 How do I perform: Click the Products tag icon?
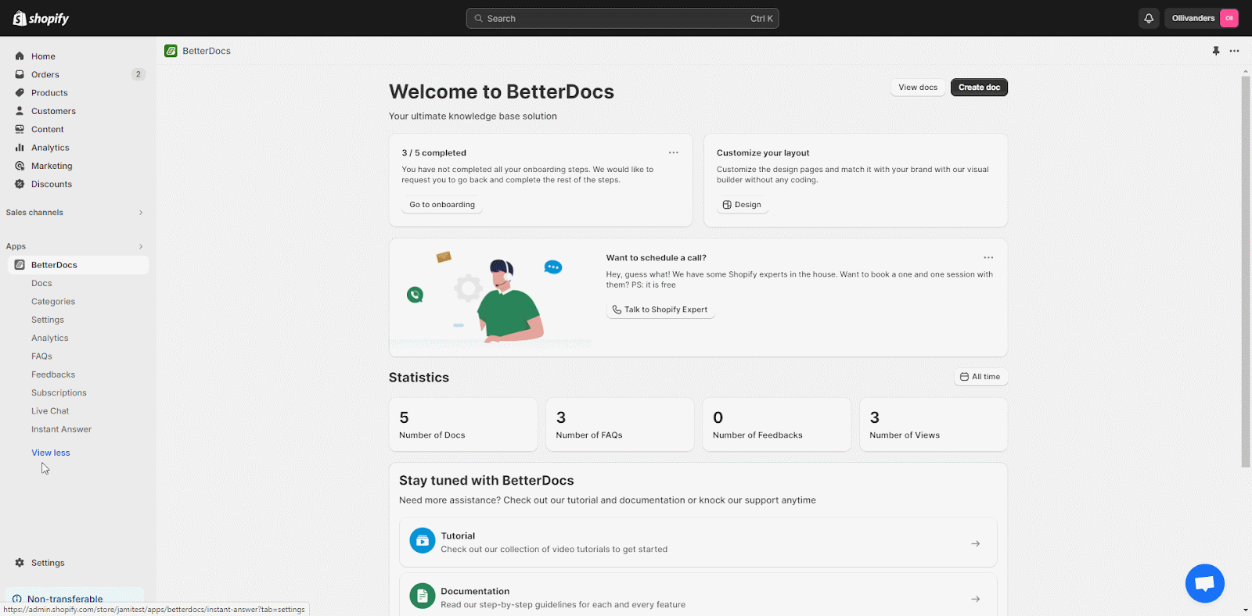[x=20, y=92]
